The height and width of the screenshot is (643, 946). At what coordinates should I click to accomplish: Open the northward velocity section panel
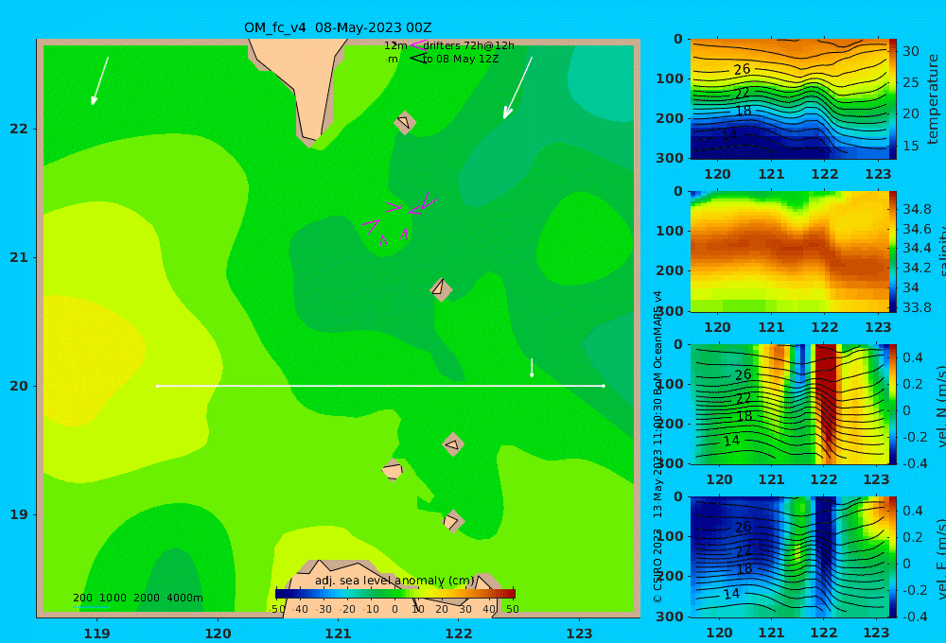click(x=789, y=404)
